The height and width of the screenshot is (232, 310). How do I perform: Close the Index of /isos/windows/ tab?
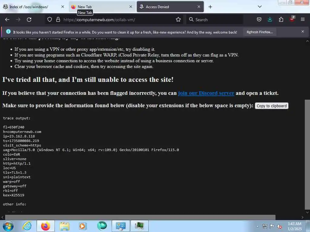(x=63, y=7)
